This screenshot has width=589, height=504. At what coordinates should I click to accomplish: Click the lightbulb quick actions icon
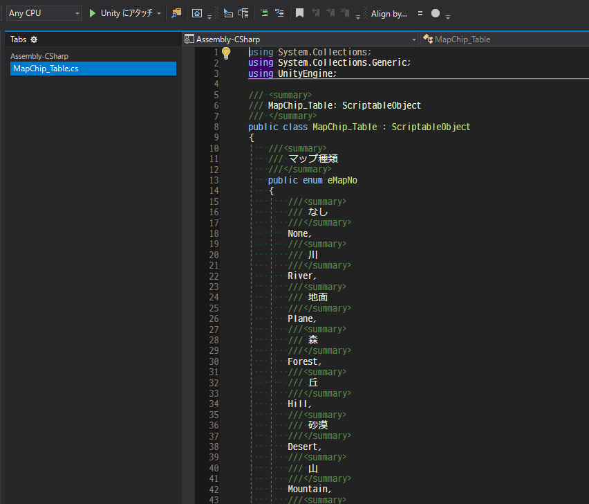pos(225,53)
